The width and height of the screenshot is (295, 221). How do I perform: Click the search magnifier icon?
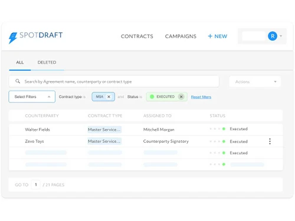(18, 81)
